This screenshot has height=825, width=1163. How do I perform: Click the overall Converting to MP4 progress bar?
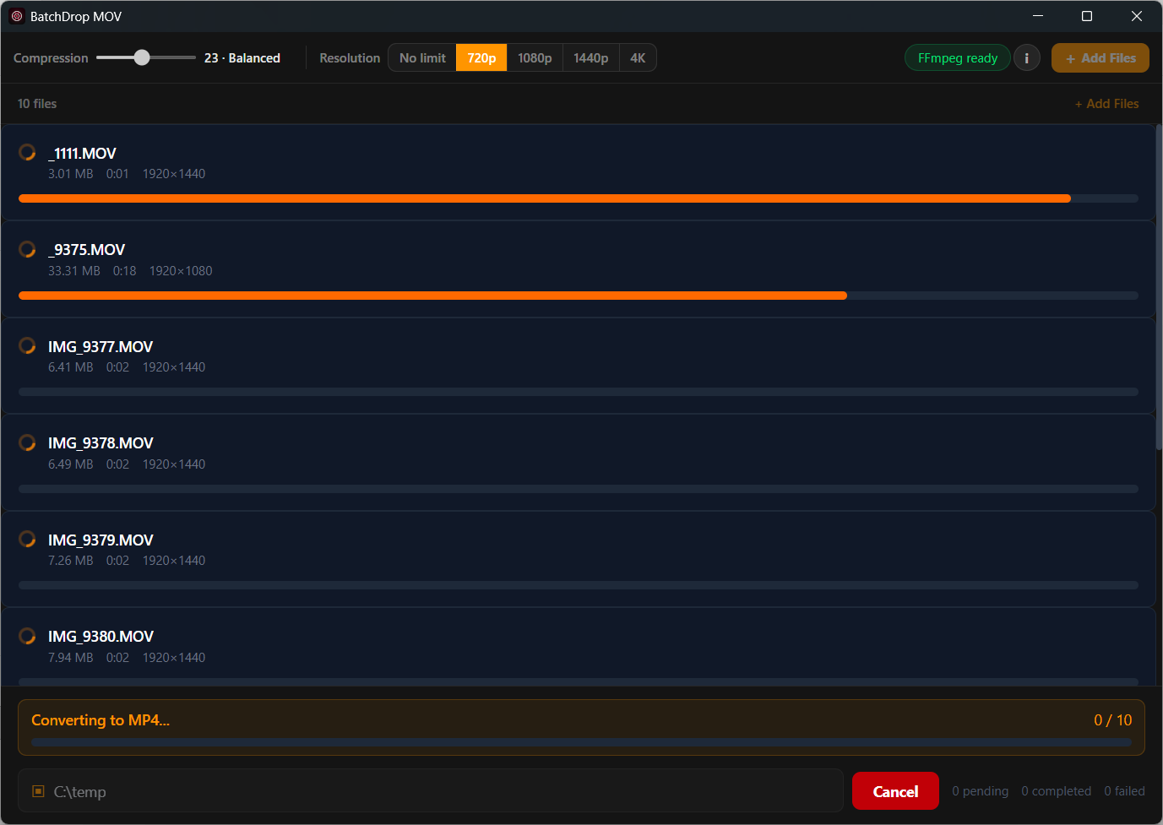pyautogui.click(x=581, y=742)
